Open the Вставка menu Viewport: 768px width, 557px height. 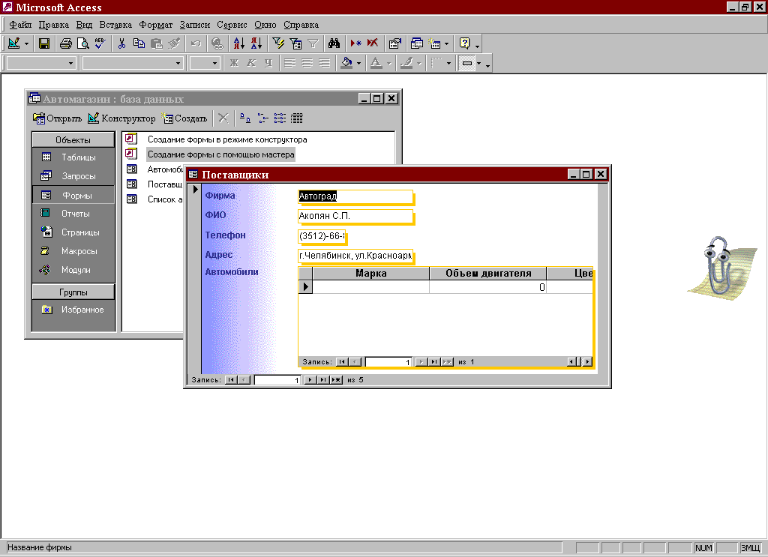(x=115, y=25)
